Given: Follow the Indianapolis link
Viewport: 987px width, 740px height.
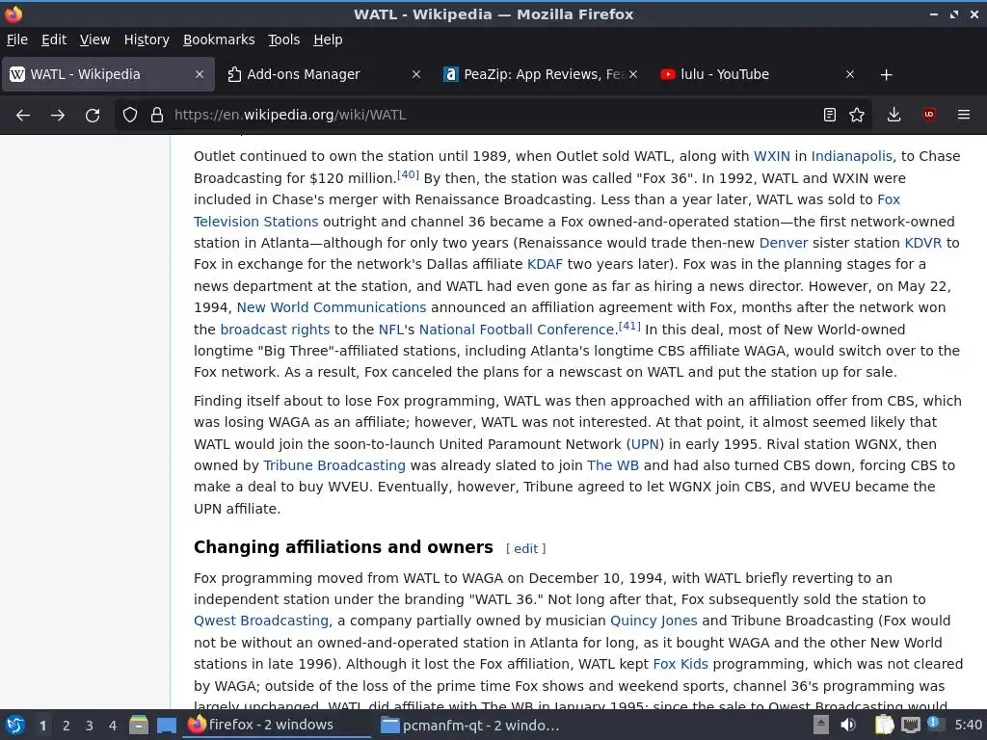Looking at the screenshot, I should (x=851, y=156).
